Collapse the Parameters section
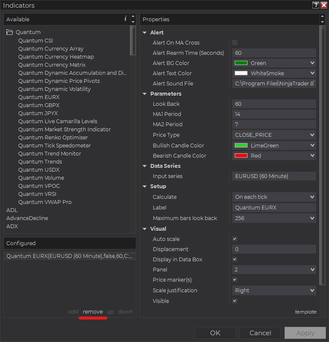The height and width of the screenshot is (342, 329). (145, 94)
